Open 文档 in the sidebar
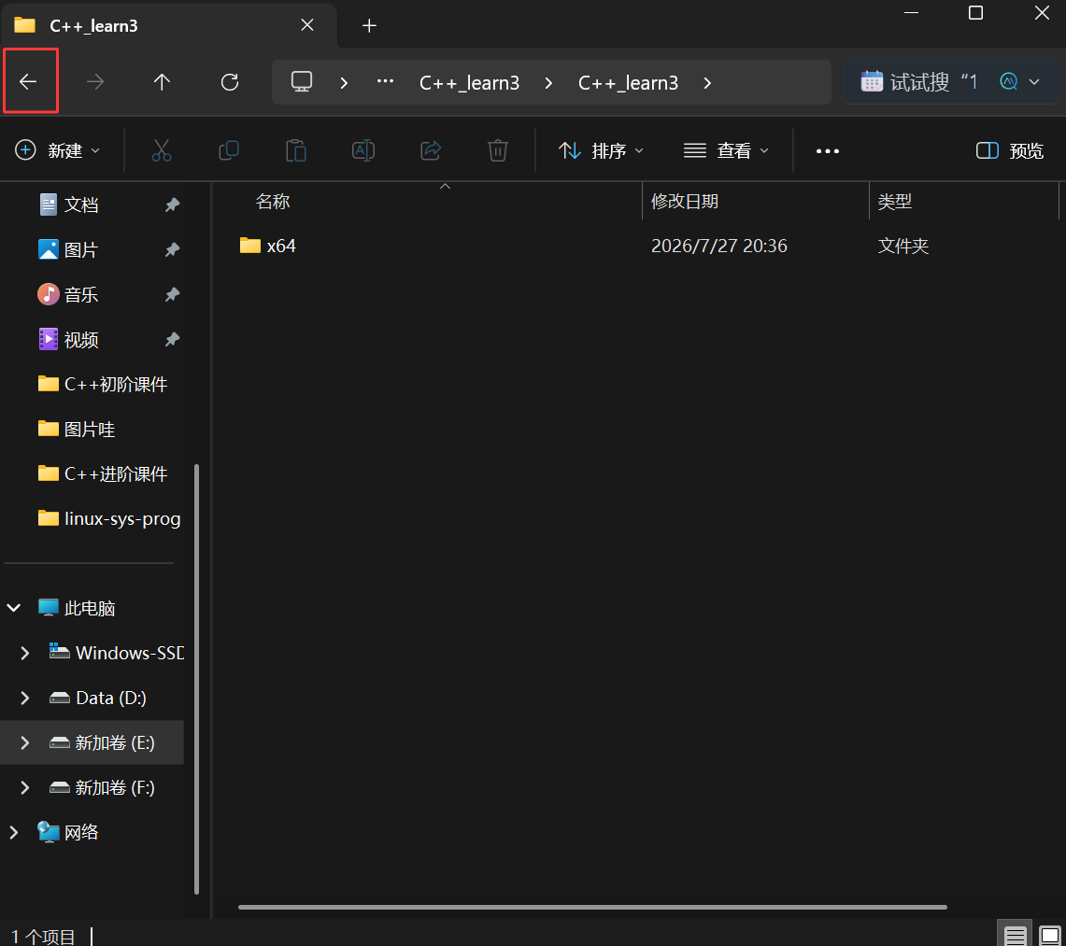 point(68,205)
